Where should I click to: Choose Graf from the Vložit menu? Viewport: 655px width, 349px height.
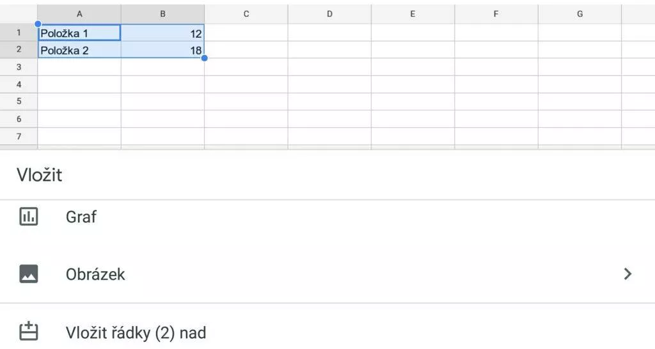pyautogui.click(x=327, y=217)
